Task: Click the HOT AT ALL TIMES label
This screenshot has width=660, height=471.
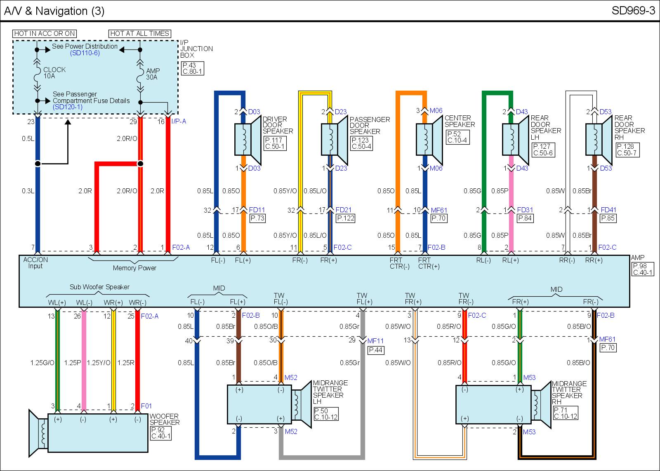Action: [x=139, y=33]
